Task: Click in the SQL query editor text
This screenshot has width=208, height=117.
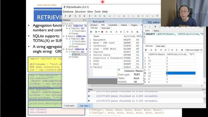Action: [x=175, y=34]
